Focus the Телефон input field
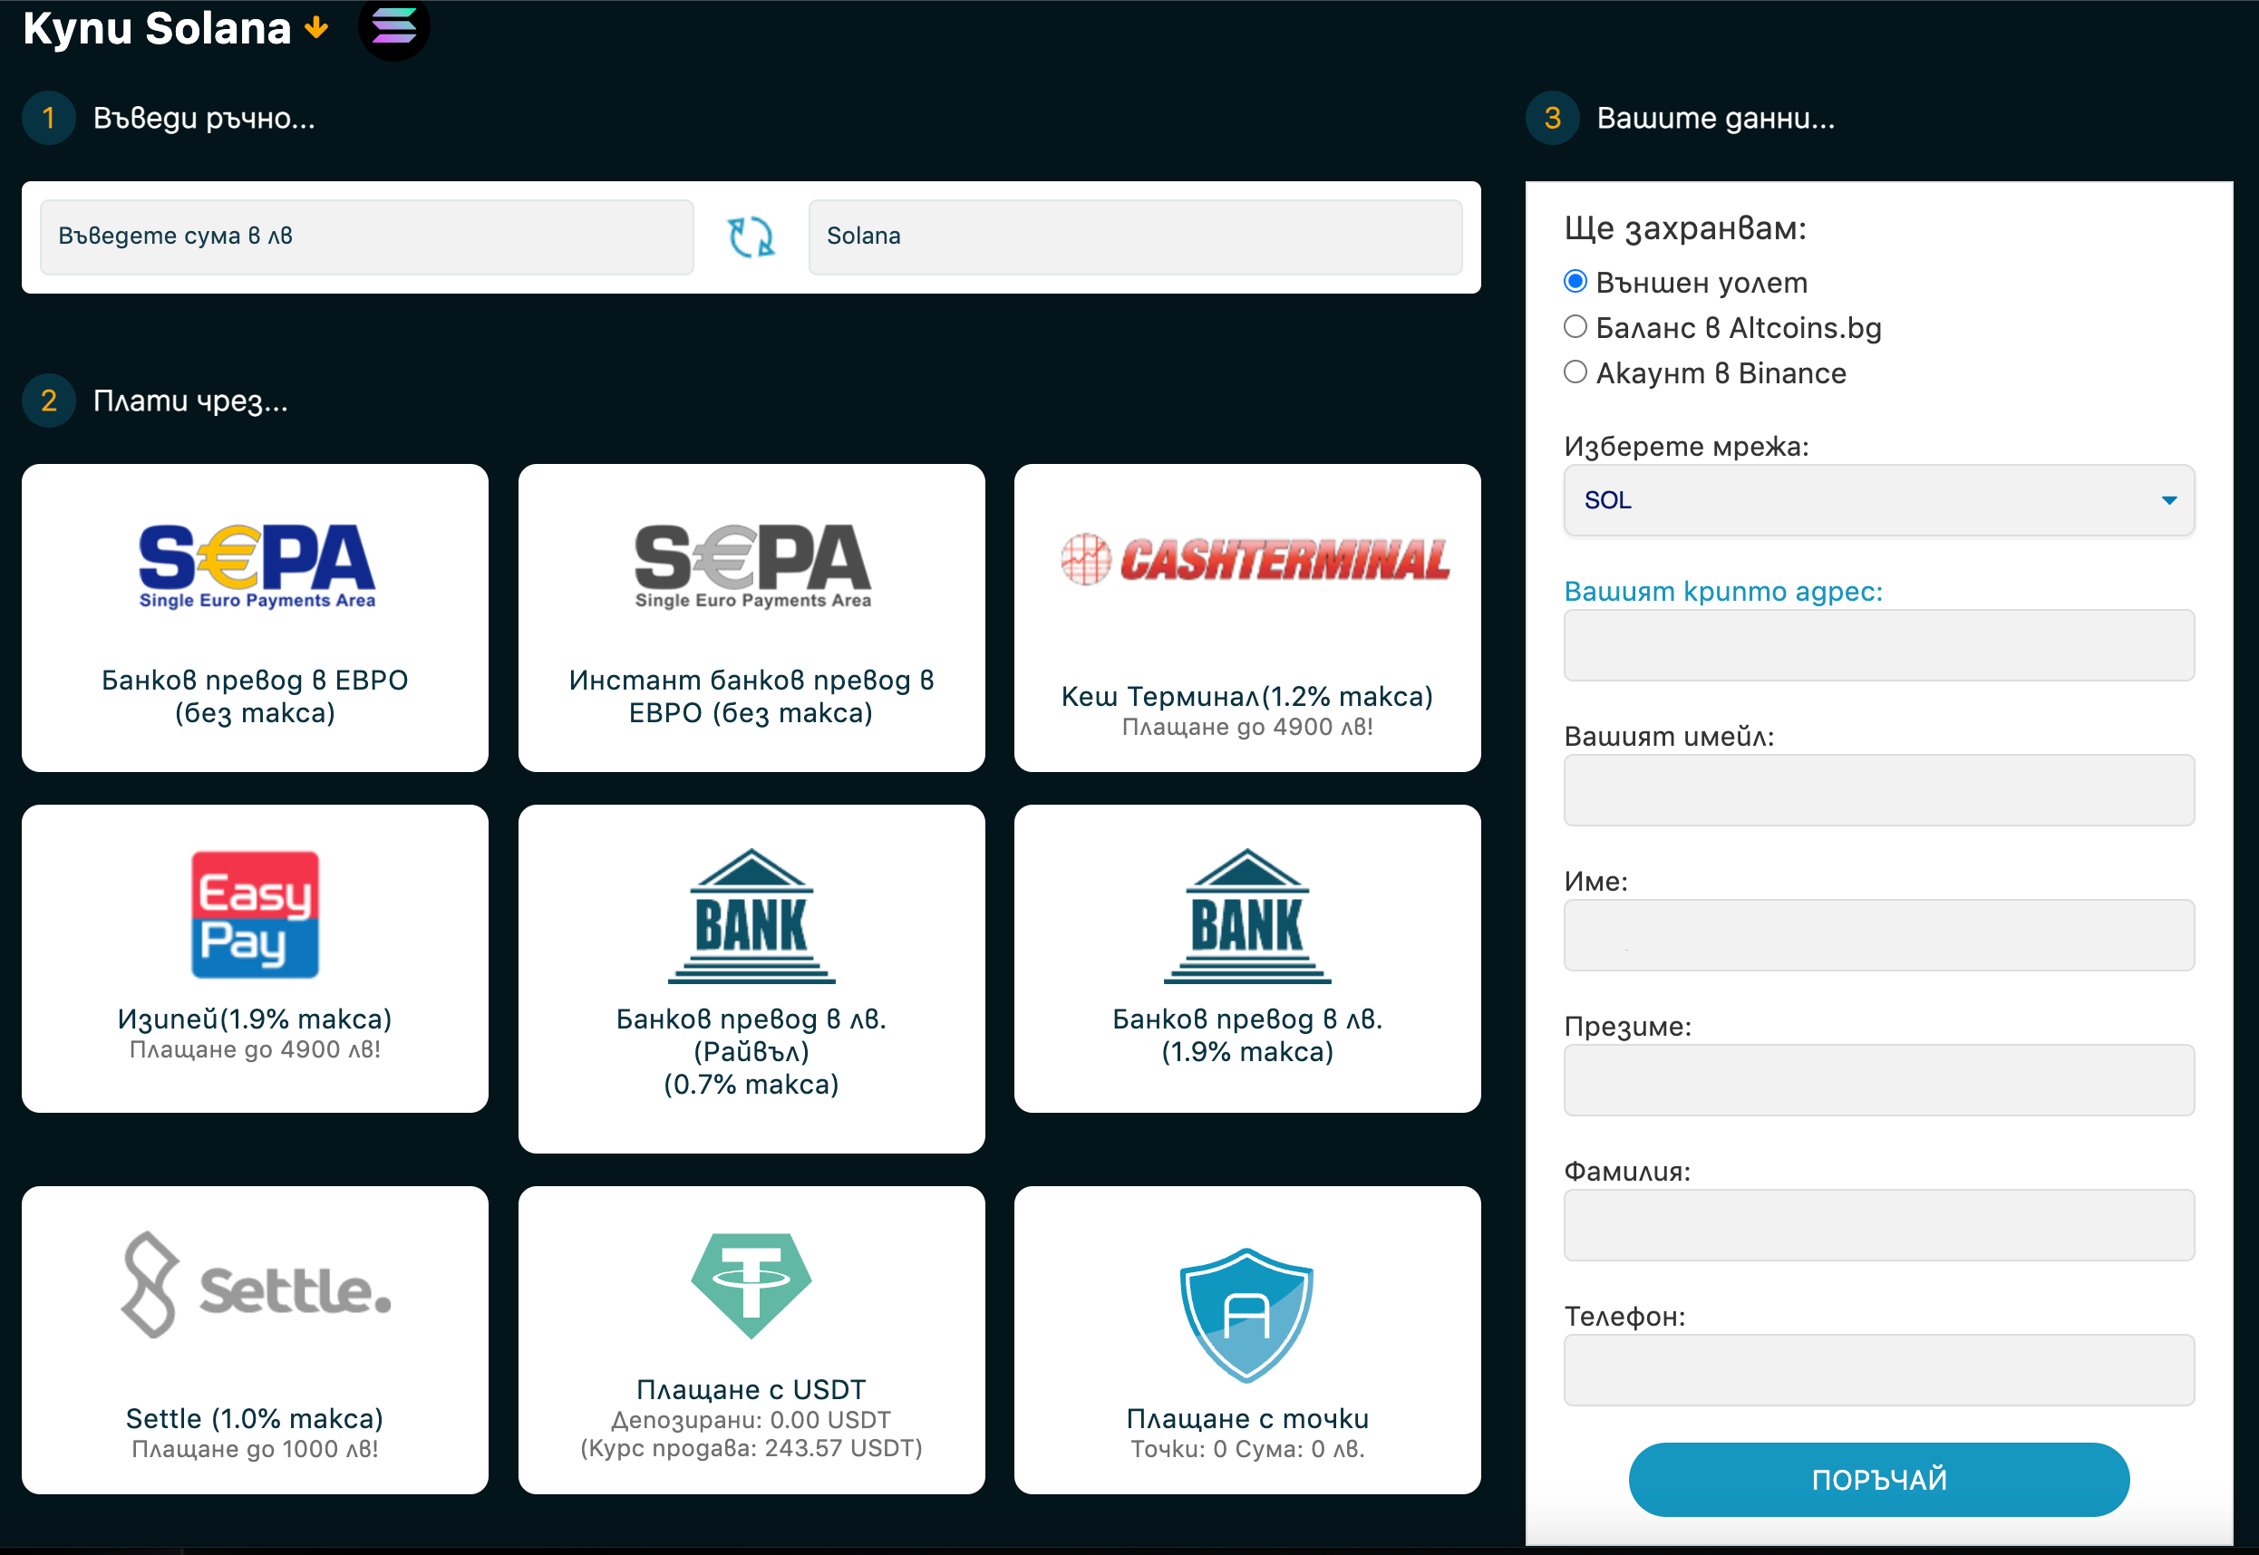The image size is (2259, 1555). pos(1879,1370)
